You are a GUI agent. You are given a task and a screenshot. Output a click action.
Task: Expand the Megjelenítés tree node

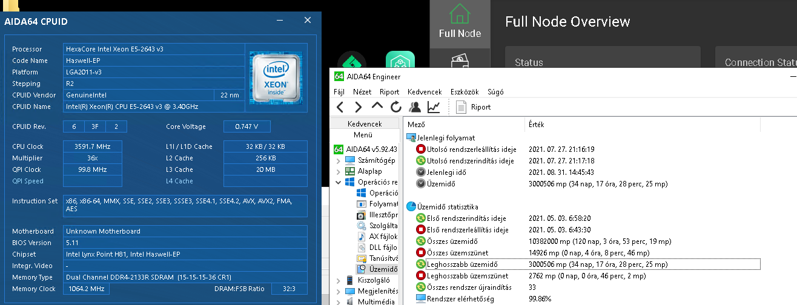338,291
